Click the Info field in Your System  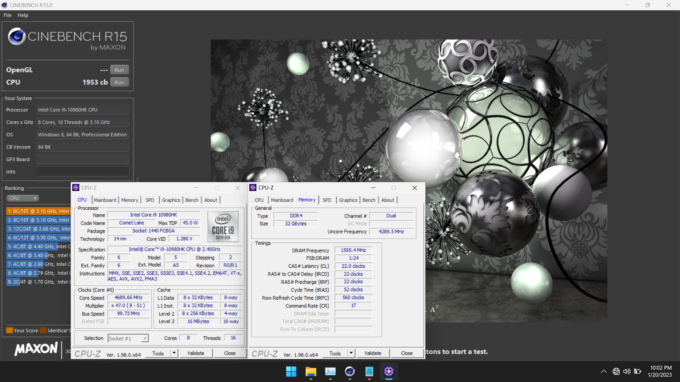(x=82, y=172)
